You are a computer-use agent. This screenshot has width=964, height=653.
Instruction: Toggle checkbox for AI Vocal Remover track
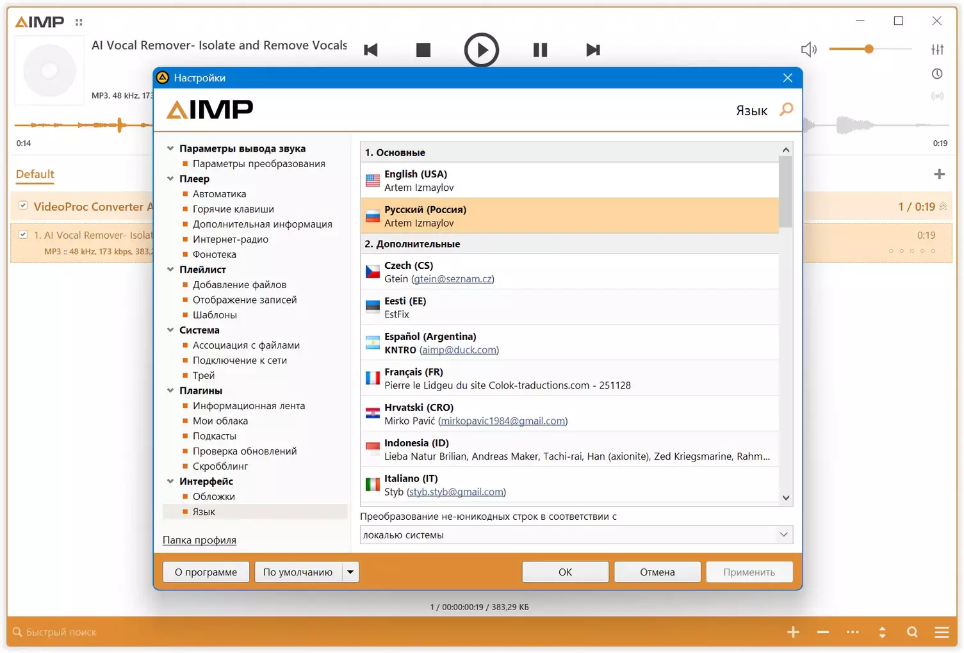click(23, 234)
